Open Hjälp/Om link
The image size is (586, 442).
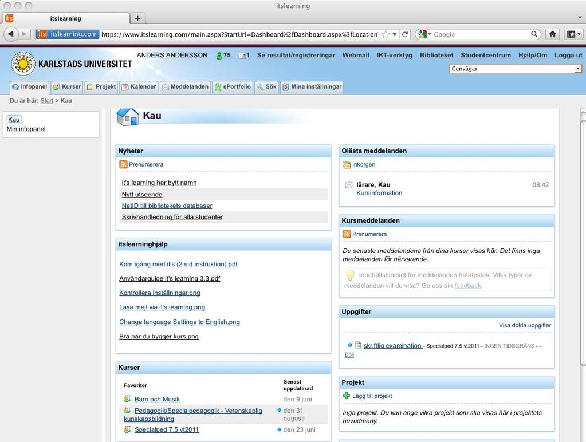[x=533, y=56]
